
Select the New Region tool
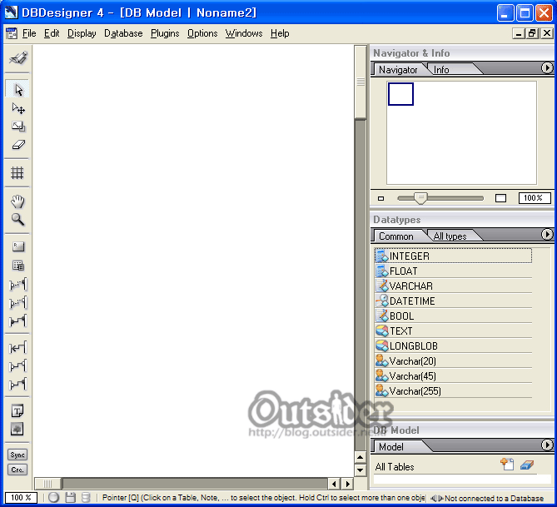pos(17,246)
